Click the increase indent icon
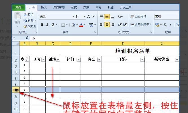 coord(125,24)
